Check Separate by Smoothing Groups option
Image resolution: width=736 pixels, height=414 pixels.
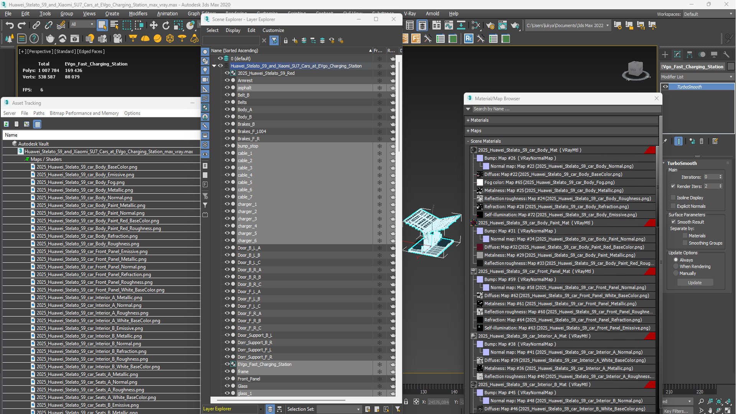coord(685,243)
